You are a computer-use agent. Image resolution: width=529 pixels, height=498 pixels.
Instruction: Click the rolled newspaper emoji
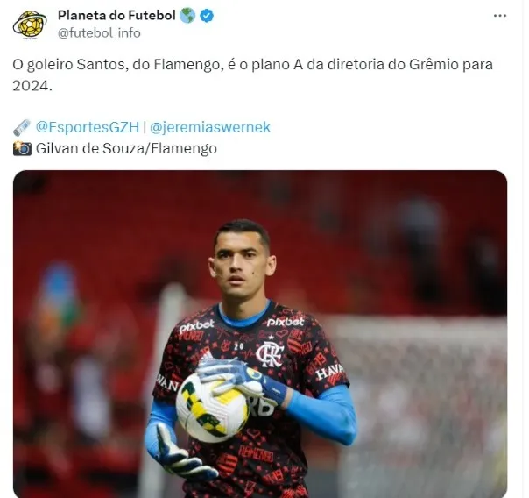coord(22,128)
